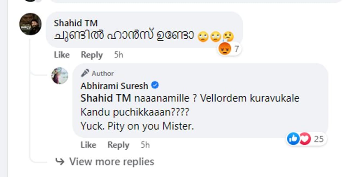Open the 5h timestamp on Shahid's comment
349x177 pixels.
(x=119, y=55)
